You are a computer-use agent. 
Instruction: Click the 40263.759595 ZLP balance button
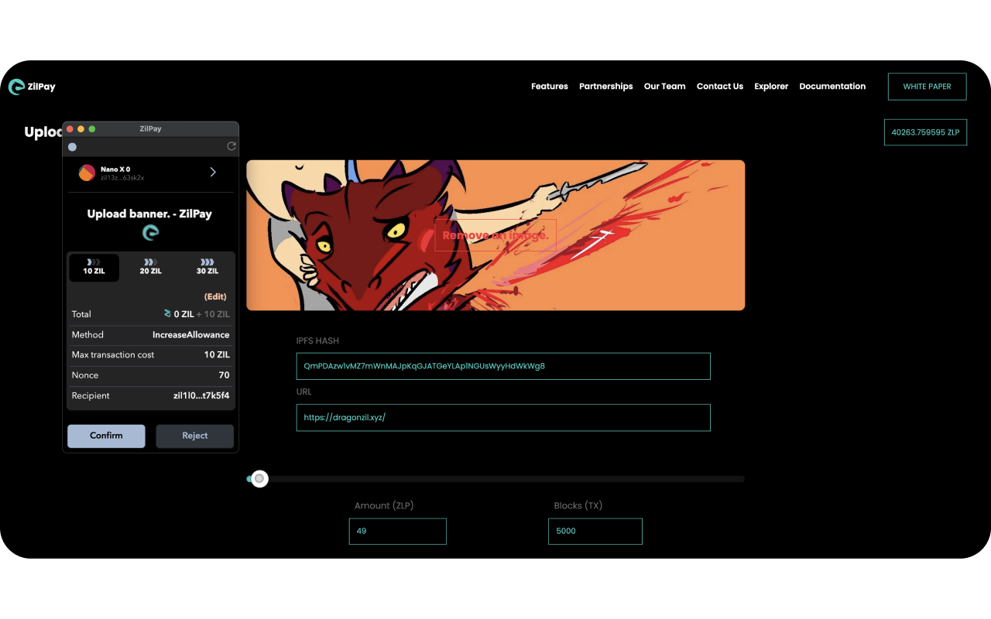click(925, 132)
